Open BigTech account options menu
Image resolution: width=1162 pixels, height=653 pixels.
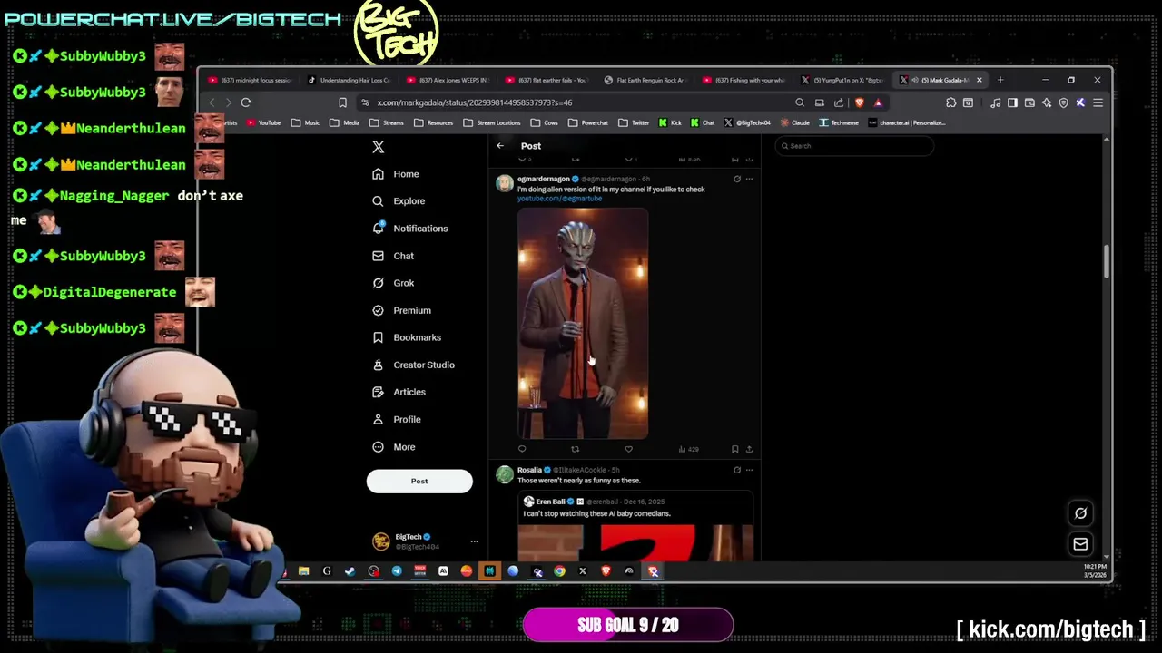click(474, 541)
